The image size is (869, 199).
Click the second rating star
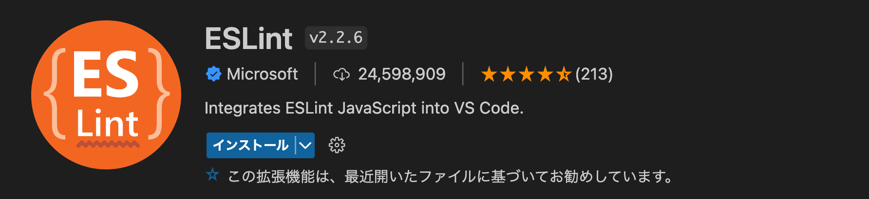(x=508, y=74)
